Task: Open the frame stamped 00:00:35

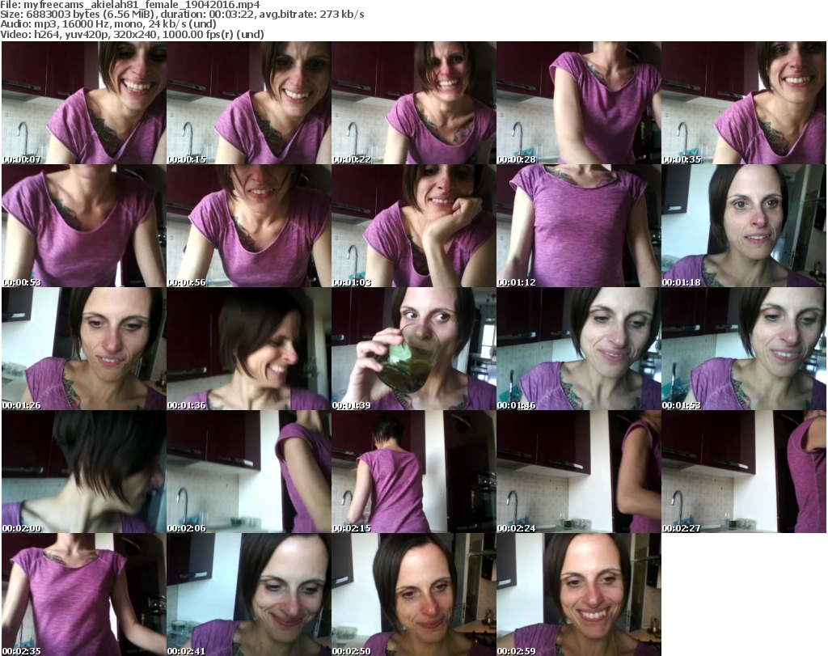Action: click(x=744, y=103)
